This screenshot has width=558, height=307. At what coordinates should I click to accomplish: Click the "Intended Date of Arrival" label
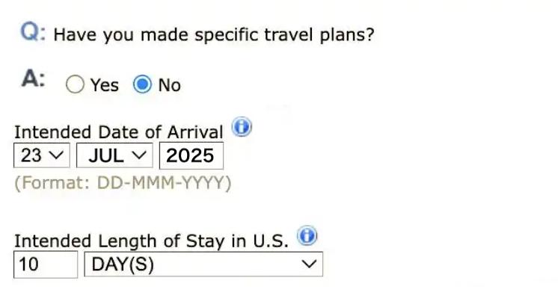click(x=118, y=132)
